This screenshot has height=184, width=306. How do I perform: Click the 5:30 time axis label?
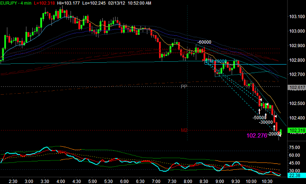coord(108,182)
